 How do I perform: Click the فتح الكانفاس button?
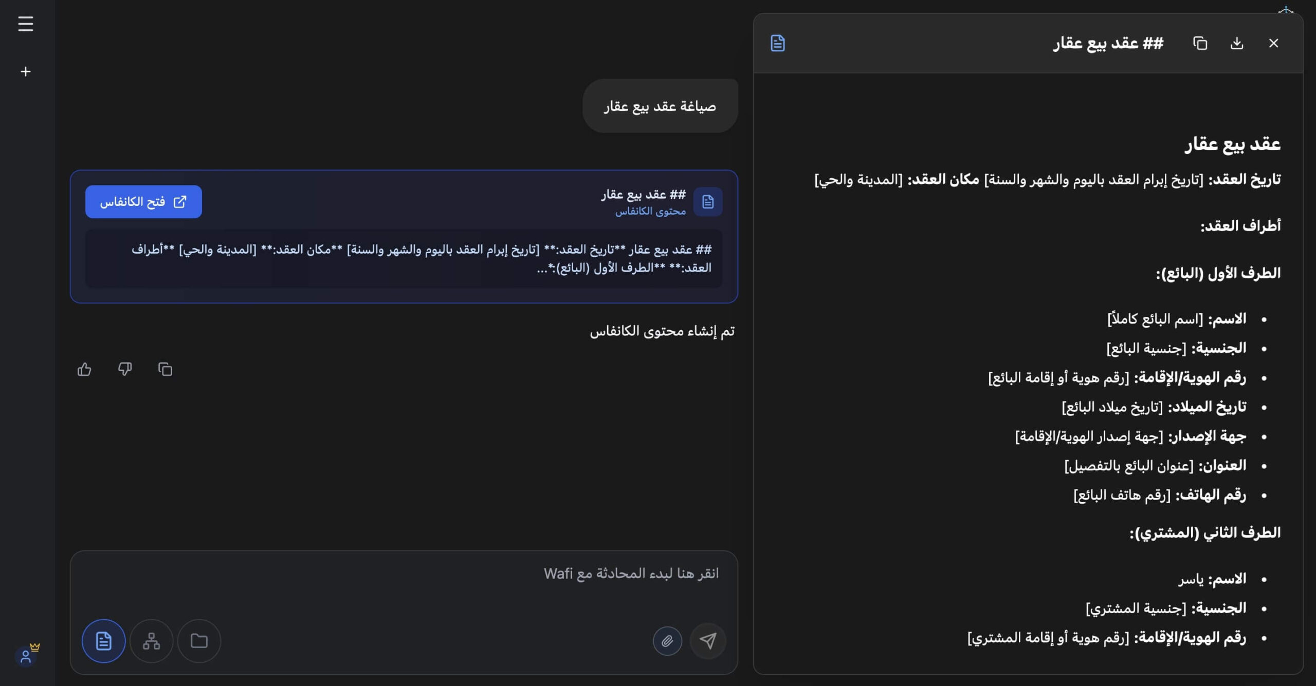point(143,202)
